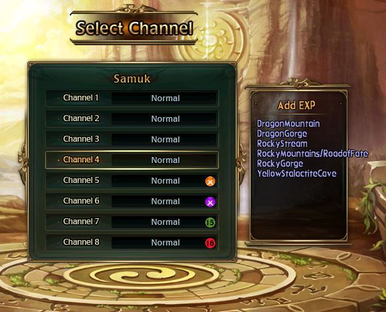This screenshot has height=312, width=386.
Task: Click the Samuk server title
Action: click(x=132, y=79)
